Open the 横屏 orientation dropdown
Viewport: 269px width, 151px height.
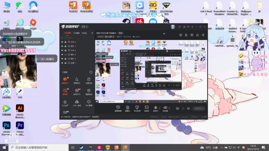pyautogui.click(x=84, y=27)
